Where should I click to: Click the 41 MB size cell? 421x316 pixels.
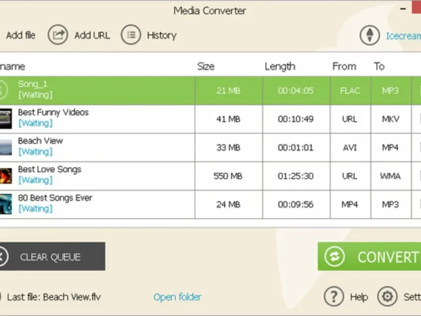[228, 119]
